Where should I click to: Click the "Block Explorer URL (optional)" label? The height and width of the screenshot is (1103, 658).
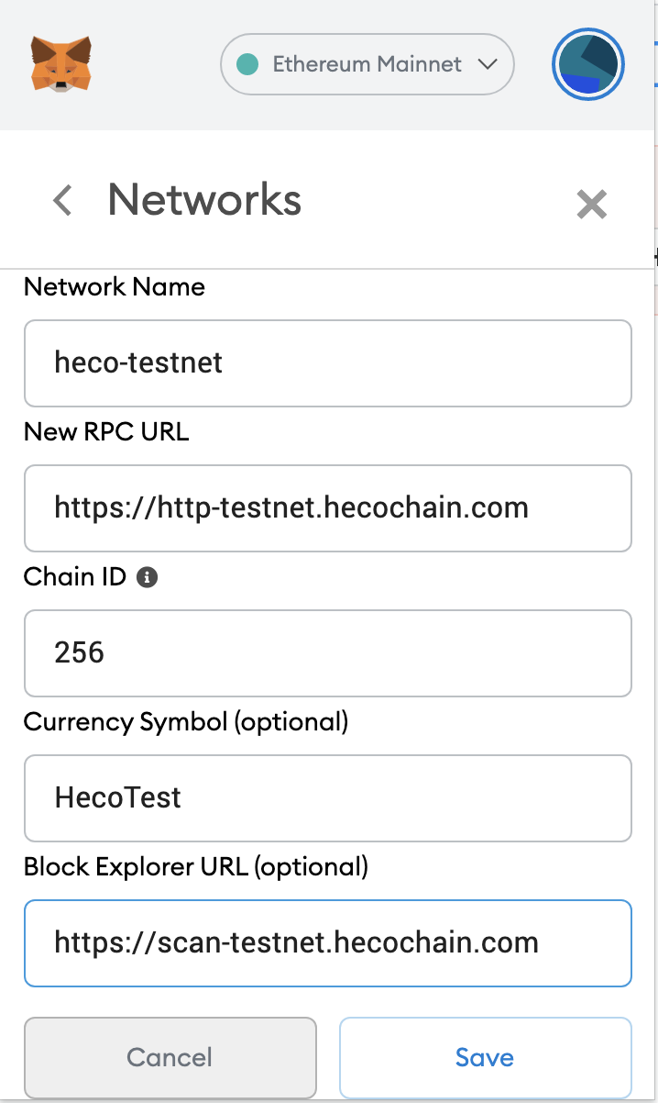(196, 866)
